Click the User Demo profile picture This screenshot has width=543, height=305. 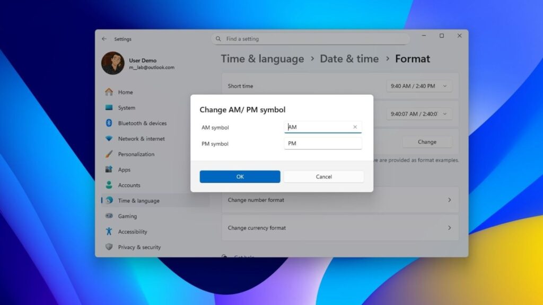[x=113, y=63]
